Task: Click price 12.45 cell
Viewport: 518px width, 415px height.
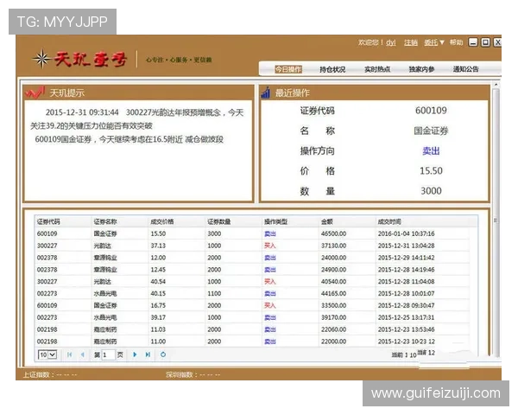Action: pyautogui.click(x=158, y=270)
